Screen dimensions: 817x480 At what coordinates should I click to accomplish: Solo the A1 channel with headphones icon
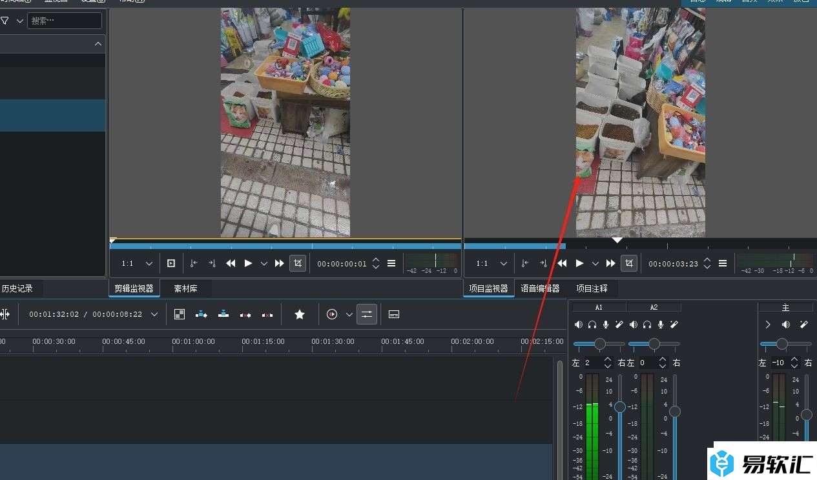(592, 325)
